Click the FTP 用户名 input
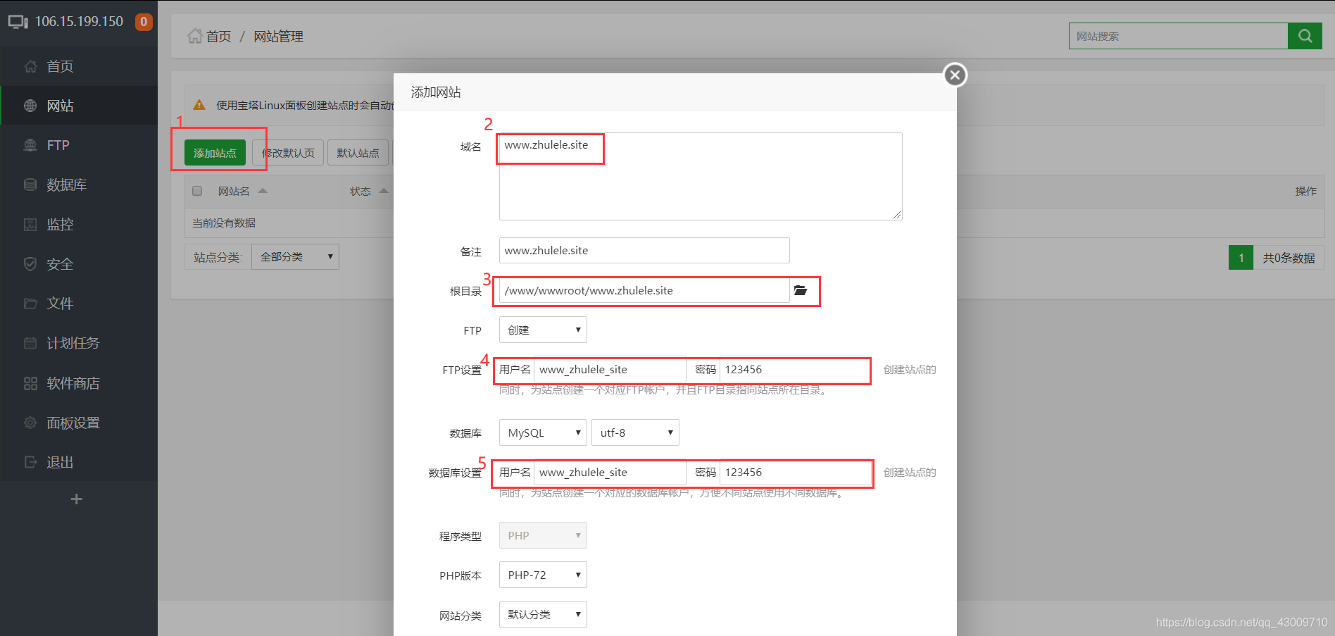1335x636 pixels. pyautogui.click(x=610, y=369)
